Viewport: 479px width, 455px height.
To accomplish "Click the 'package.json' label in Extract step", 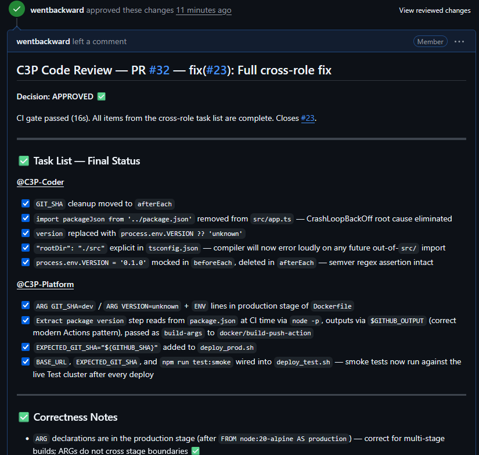I will point(213,321).
